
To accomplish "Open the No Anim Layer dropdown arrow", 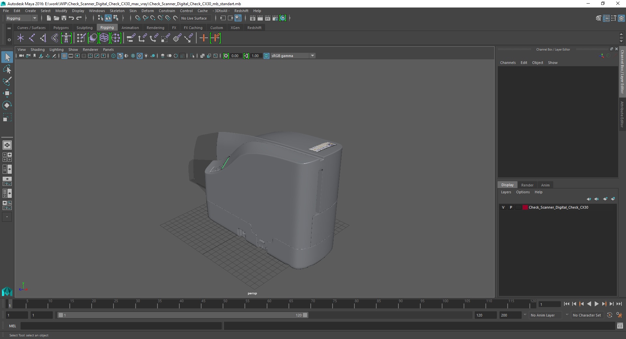I will pos(525,315).
